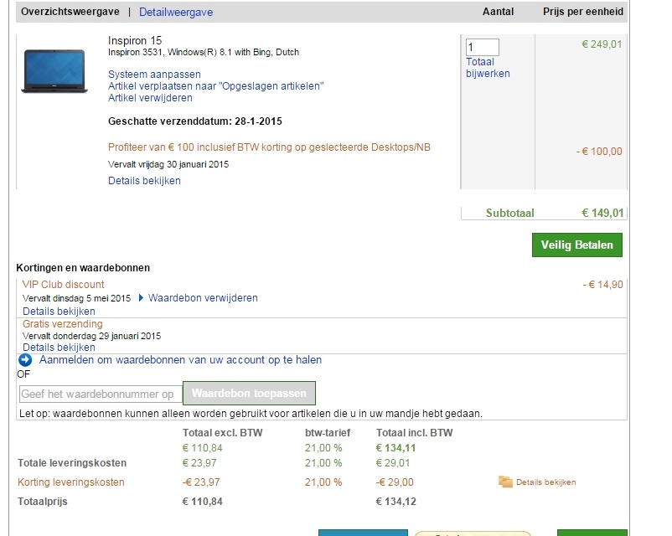Click the € 29,01 delivery cost incl. BTW
Screen dimensions: 672x536
(x=393, y=463)
